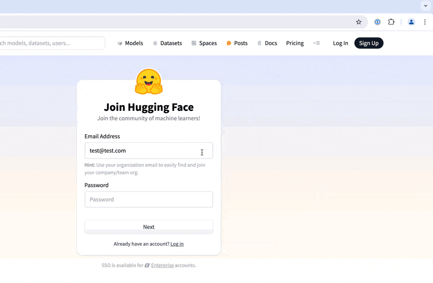Viewport: 433px width, 283px height.
Task: Open Docs from the navigation bar
Action: (267, 43)
